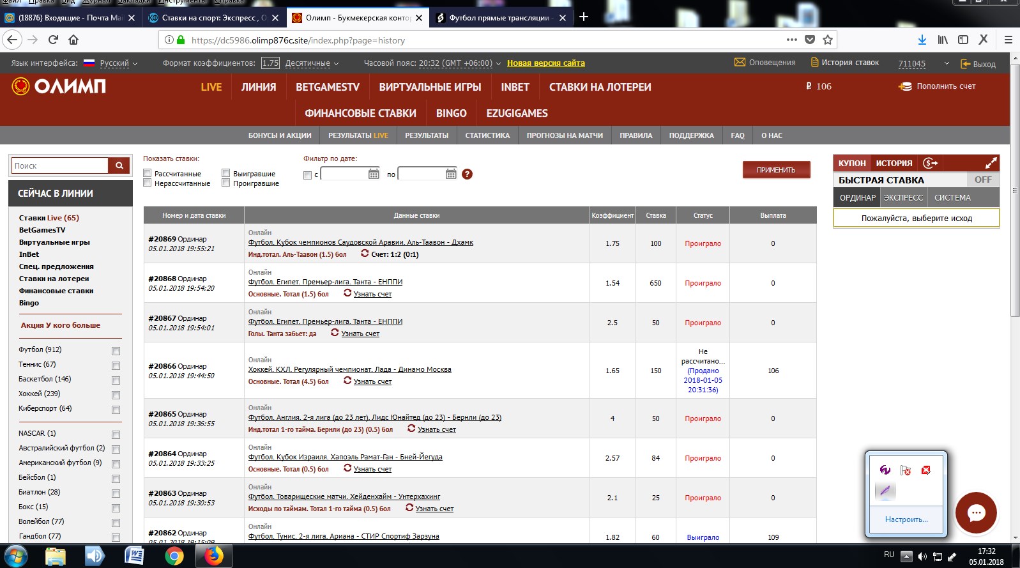Image resolution: width=1020 pixels, height=568 pixels.
Task: Click the Pocket save icon
Action: click(x=810, y=40)
